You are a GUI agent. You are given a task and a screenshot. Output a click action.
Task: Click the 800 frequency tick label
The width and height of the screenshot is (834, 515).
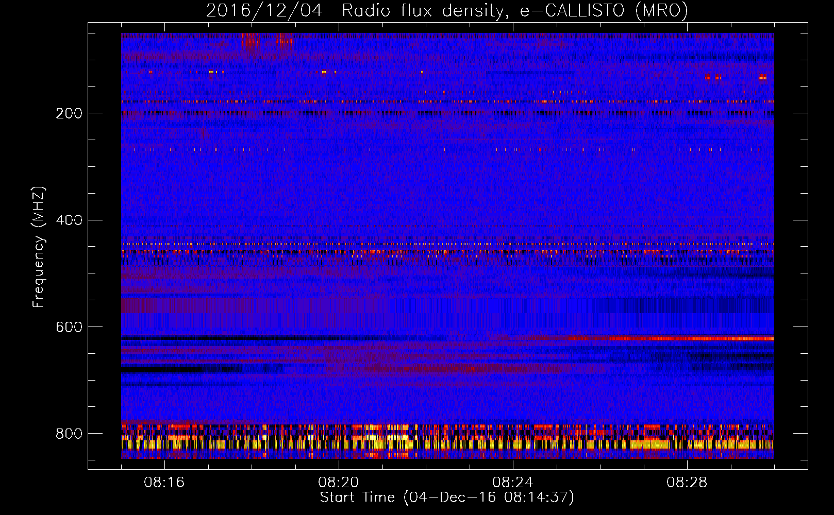pyautogui.click(x=69, y=434)
